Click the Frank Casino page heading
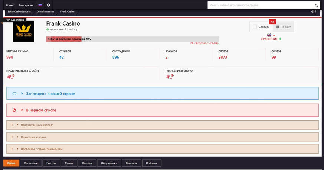Viewport: 324px width, 170px height. (x=63, y=23)
